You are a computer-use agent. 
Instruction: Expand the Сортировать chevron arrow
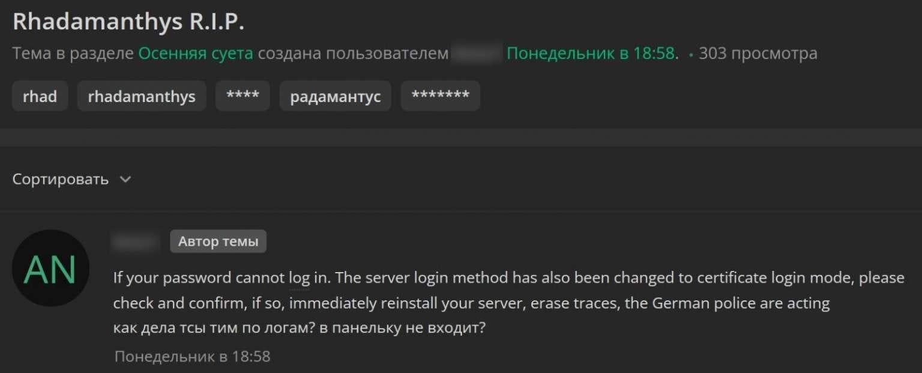pos(125,179)
